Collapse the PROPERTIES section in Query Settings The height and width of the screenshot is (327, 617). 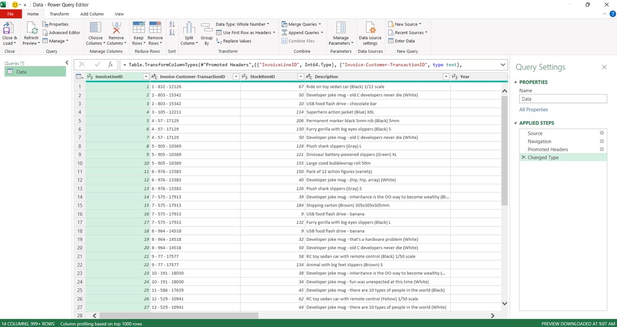click(515, 82)
